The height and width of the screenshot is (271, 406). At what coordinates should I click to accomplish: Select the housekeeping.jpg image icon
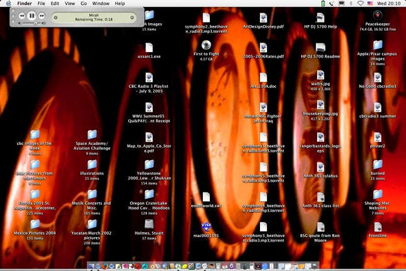point(320,105)
